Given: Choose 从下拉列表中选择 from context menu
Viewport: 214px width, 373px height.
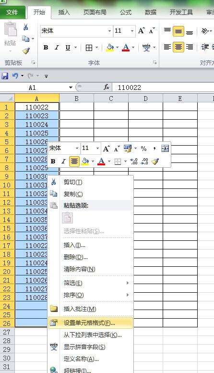Looking at the screenshot, I should [91, 335].
